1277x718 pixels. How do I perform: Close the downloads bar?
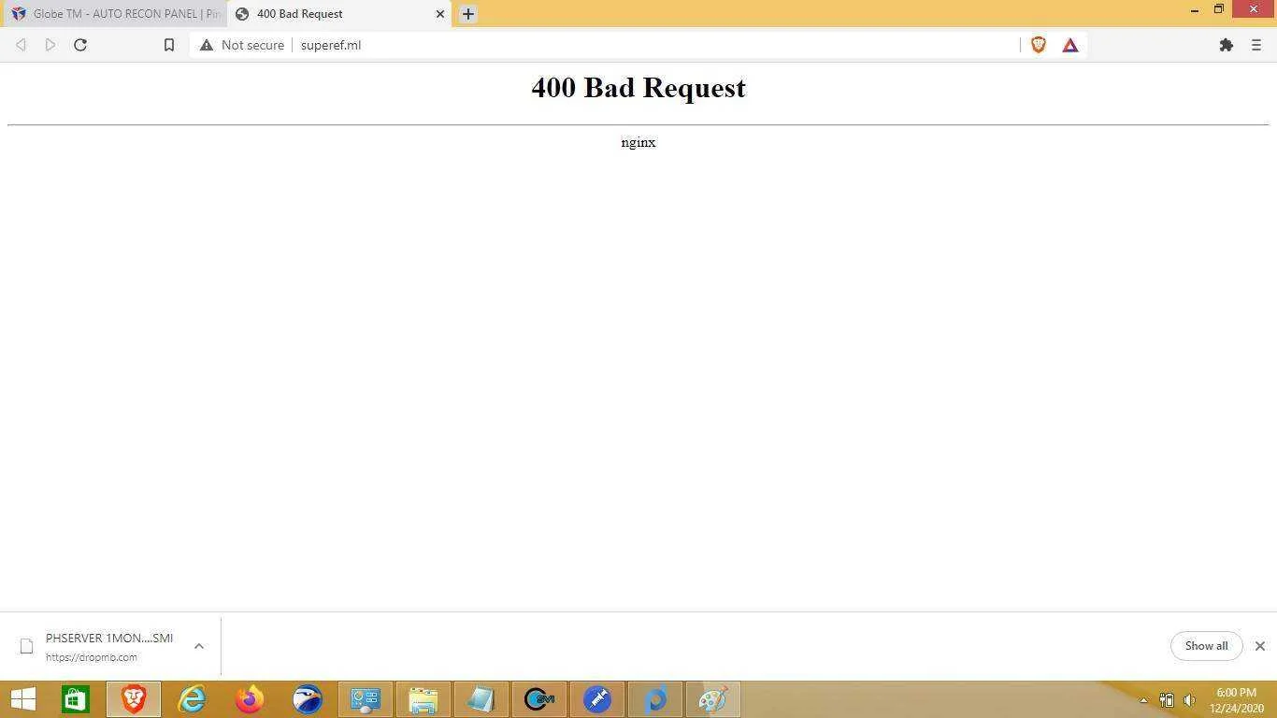coord(1259,646)
